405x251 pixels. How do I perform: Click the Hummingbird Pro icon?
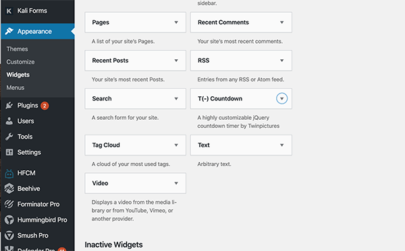(9, 220)
